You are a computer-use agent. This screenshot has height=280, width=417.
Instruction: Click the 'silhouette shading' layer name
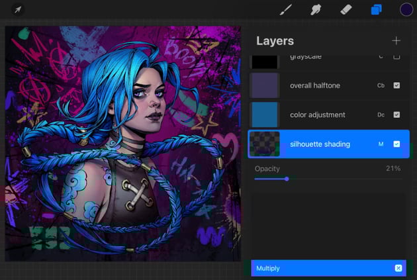pyautogui.click(x=320, y=144)
